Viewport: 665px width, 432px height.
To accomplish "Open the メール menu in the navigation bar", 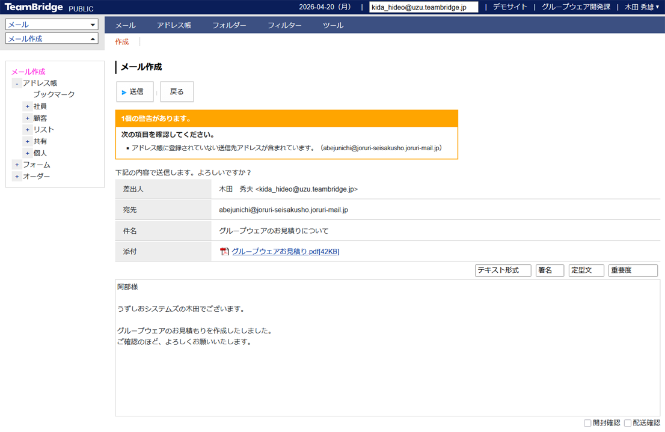I will pos(126,25).
